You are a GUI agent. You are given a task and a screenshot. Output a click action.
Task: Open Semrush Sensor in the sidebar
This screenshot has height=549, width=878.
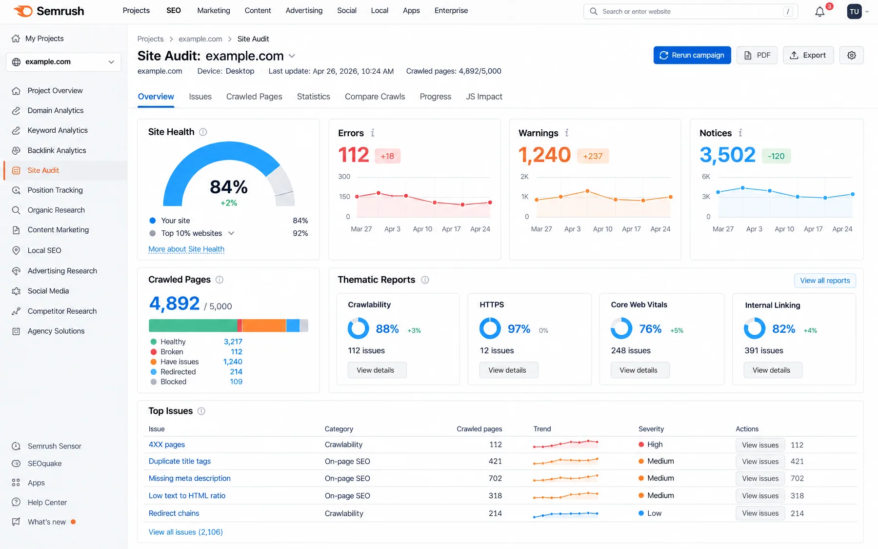pos(54,446)
